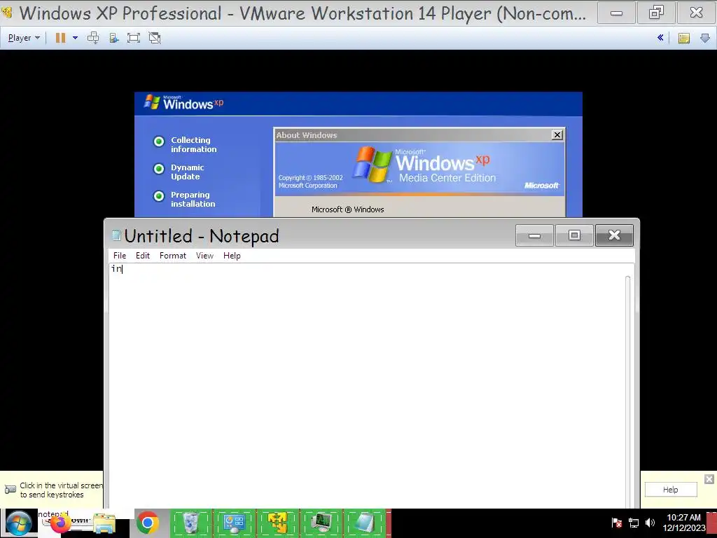Open Notepad View menu

[x=205, y=256]
